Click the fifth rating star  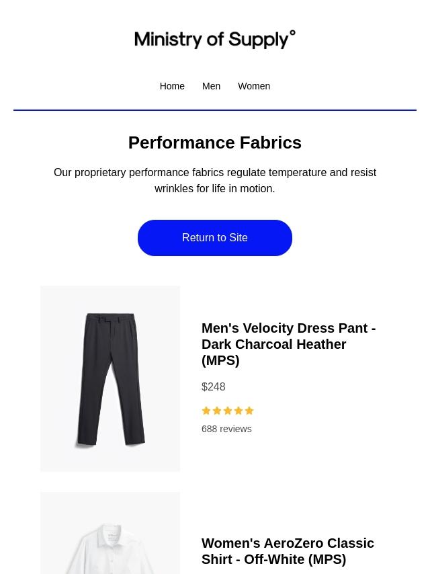(x=249, y=411)
